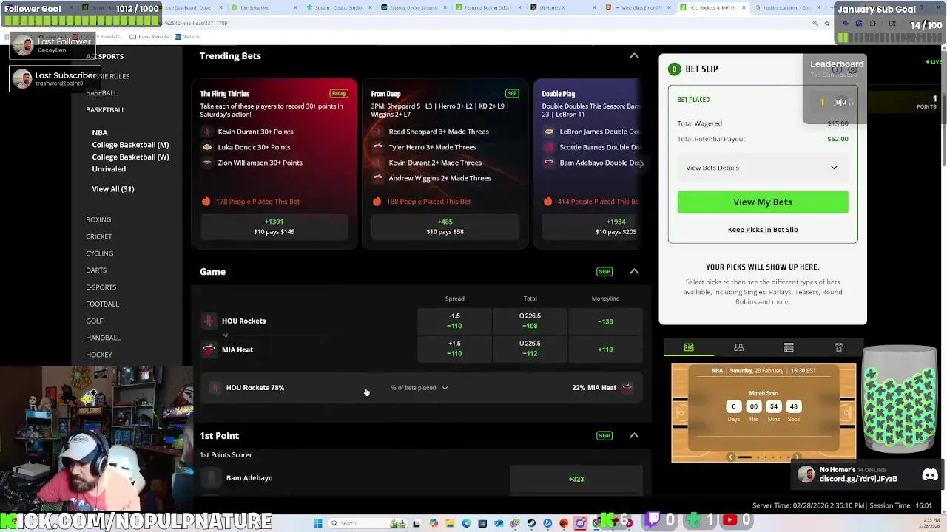The width and height of the screenshot is (947, 532).
Task: Open the GOLF sport menu
Action: point(95,321)
